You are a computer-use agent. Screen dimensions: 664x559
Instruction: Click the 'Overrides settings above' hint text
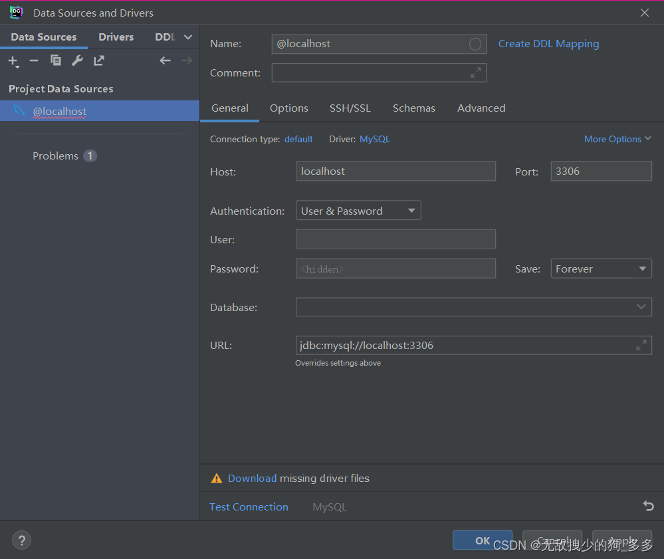point(338,363)
